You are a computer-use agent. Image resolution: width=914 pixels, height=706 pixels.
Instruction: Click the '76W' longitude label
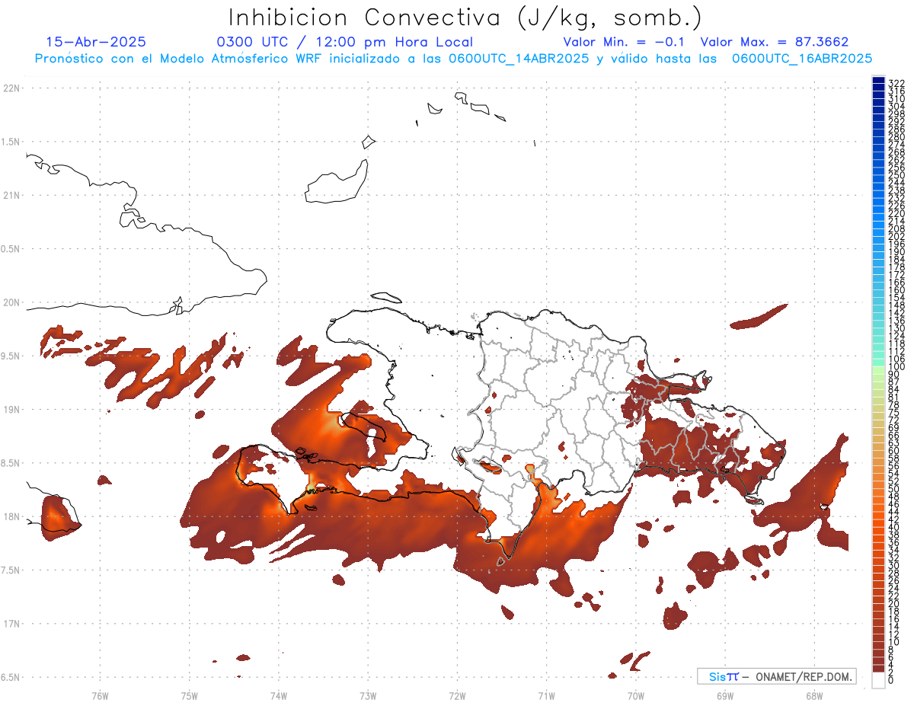click(100, 695)
